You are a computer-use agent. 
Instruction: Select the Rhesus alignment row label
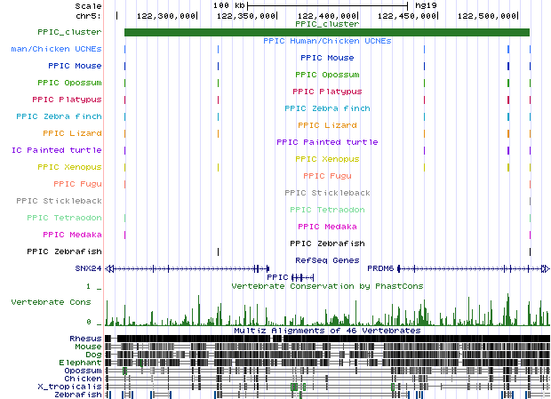(84, 339)
